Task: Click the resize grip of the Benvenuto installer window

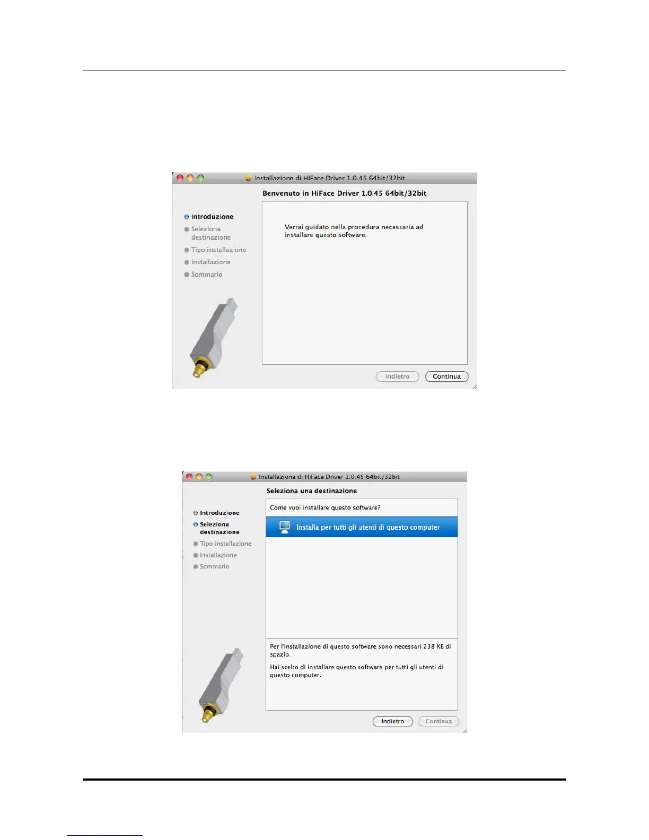Action: [x=474, y=386]
